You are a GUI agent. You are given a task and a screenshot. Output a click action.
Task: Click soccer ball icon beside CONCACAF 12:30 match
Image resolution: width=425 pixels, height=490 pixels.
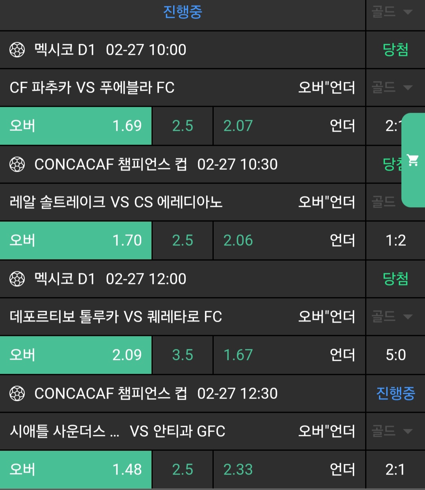click(17, 393)
